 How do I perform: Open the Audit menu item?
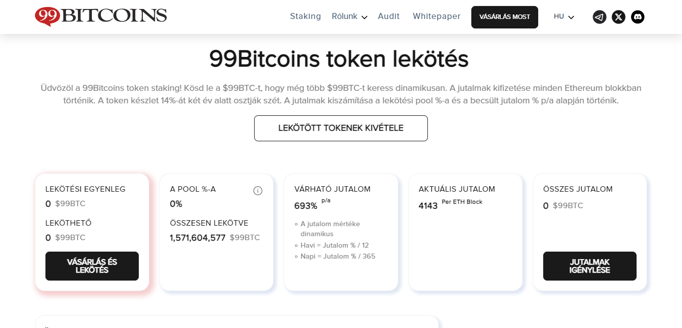(388, 16)
